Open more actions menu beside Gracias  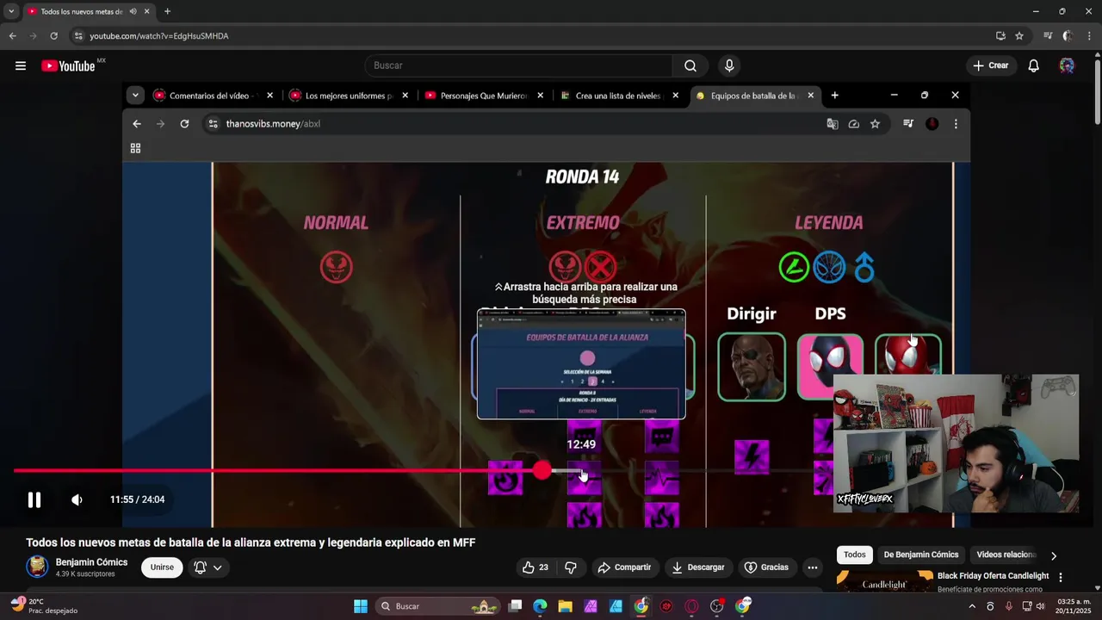click(x=812, y=567)
